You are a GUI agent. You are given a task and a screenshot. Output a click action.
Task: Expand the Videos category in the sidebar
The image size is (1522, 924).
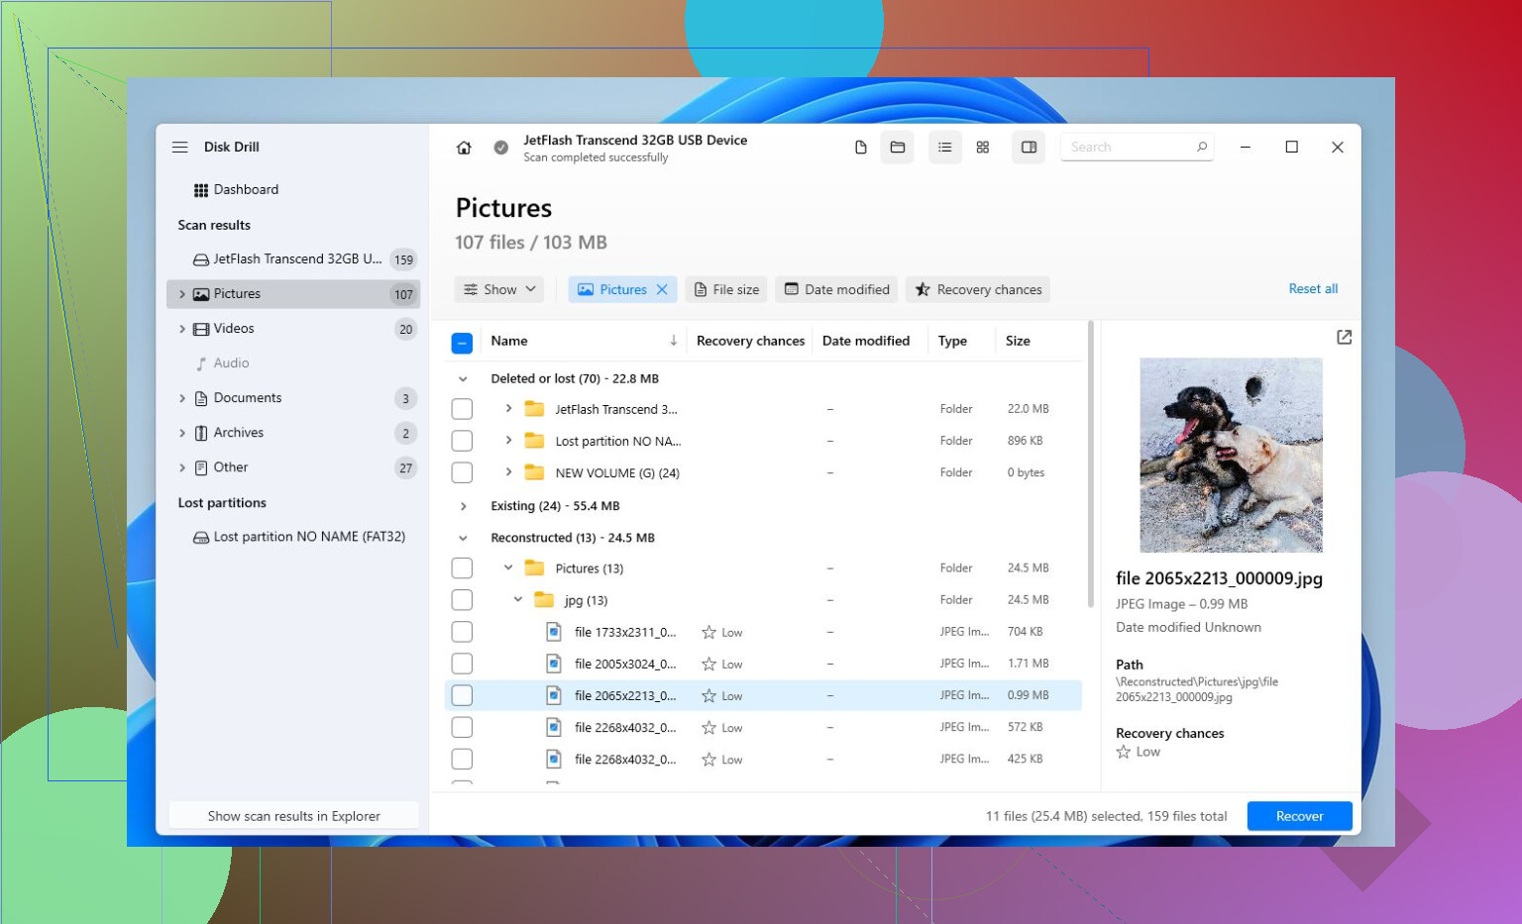click(x=182, y=329)
